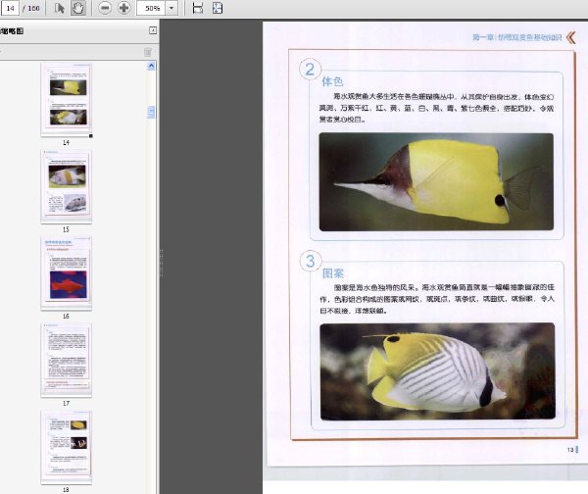Screen dimensions: 588x494
Task: Click the thumbnail panel scrollbar handle
Action: click(151, 112)
